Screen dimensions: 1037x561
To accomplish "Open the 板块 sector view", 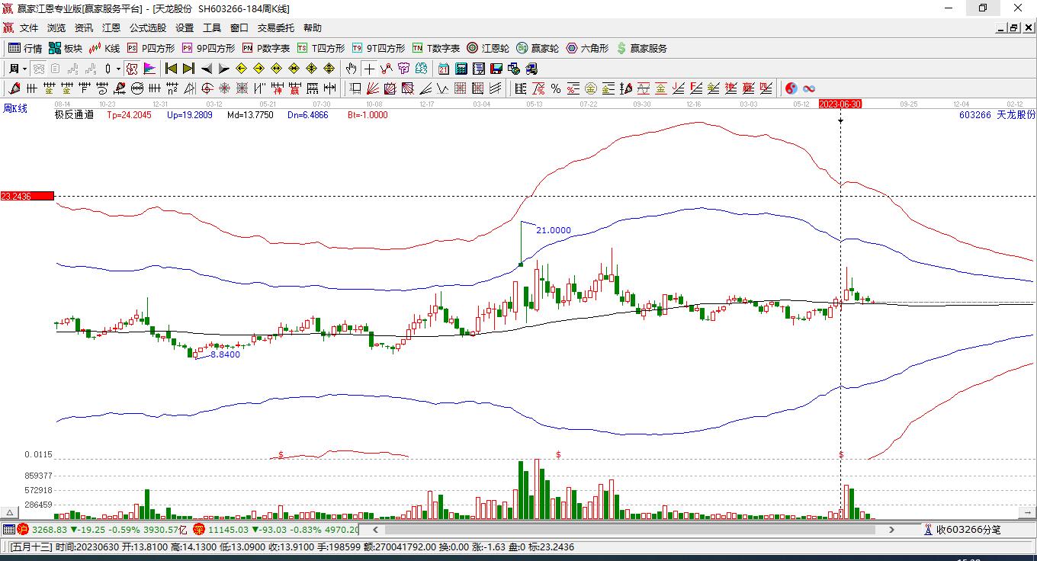I will [66, 48].
